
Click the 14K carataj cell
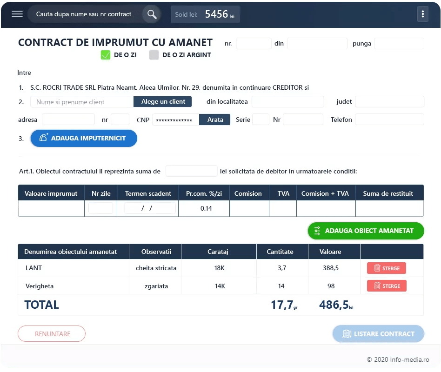(x=219, y=286)
